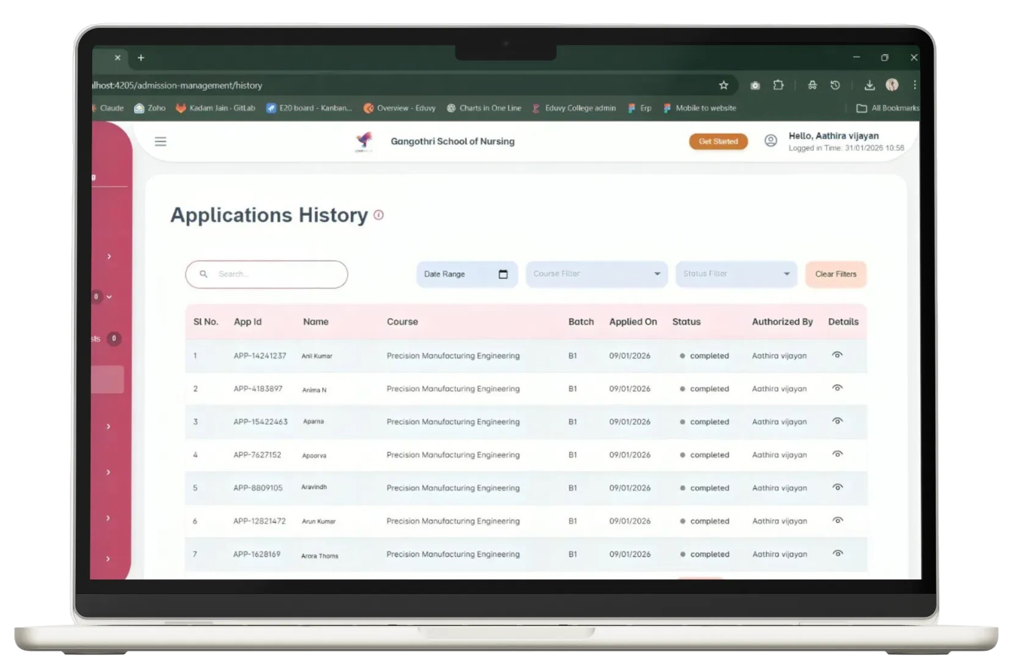
Task: Open the browser extensions puzzle icon
Action: pos(778,86)
